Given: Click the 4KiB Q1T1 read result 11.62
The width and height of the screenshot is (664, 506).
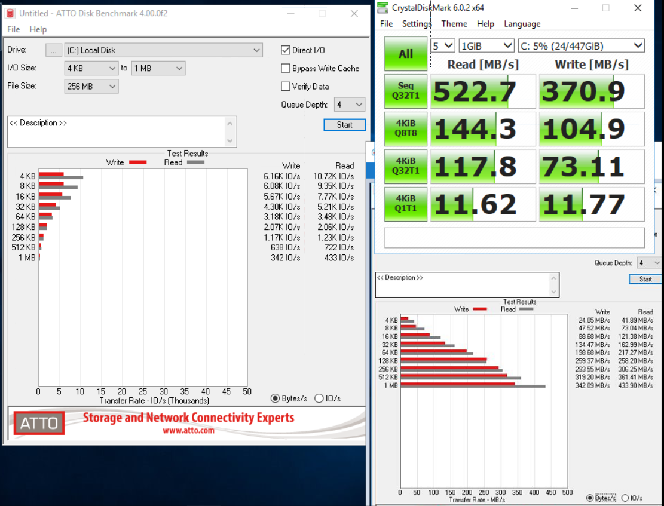Looking at the screenshot, I should coord(483,204).
